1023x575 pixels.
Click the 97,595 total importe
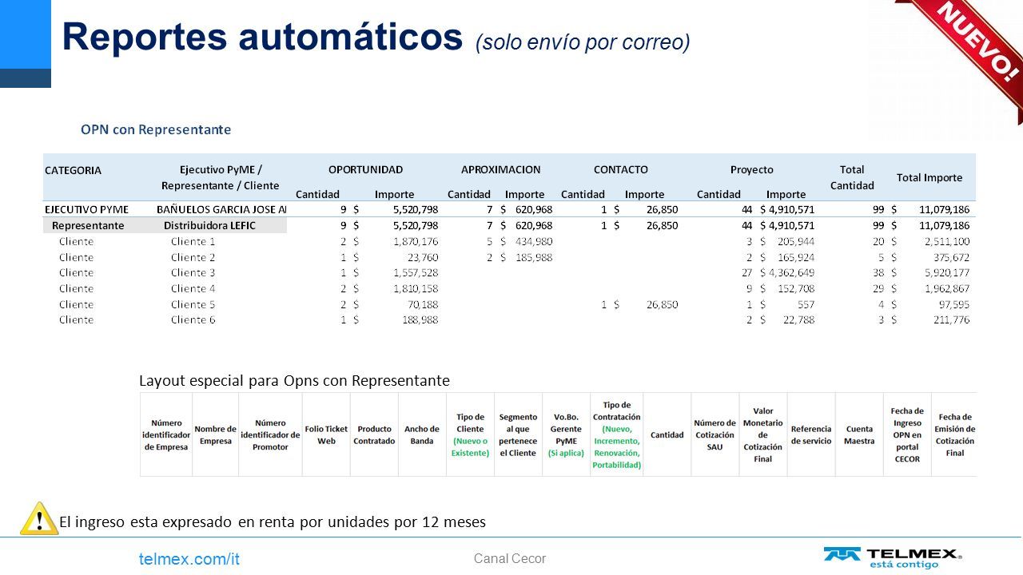[x=953, y=304]
